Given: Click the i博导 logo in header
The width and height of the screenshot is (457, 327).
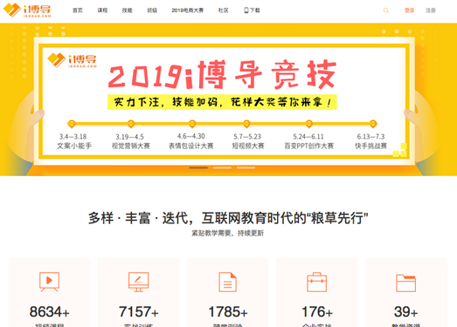Looking at the screenshot, I should 27,10.
